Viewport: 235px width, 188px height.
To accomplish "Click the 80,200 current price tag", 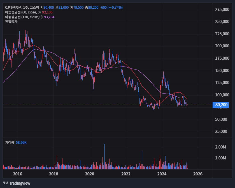I will tap(221, 105).
